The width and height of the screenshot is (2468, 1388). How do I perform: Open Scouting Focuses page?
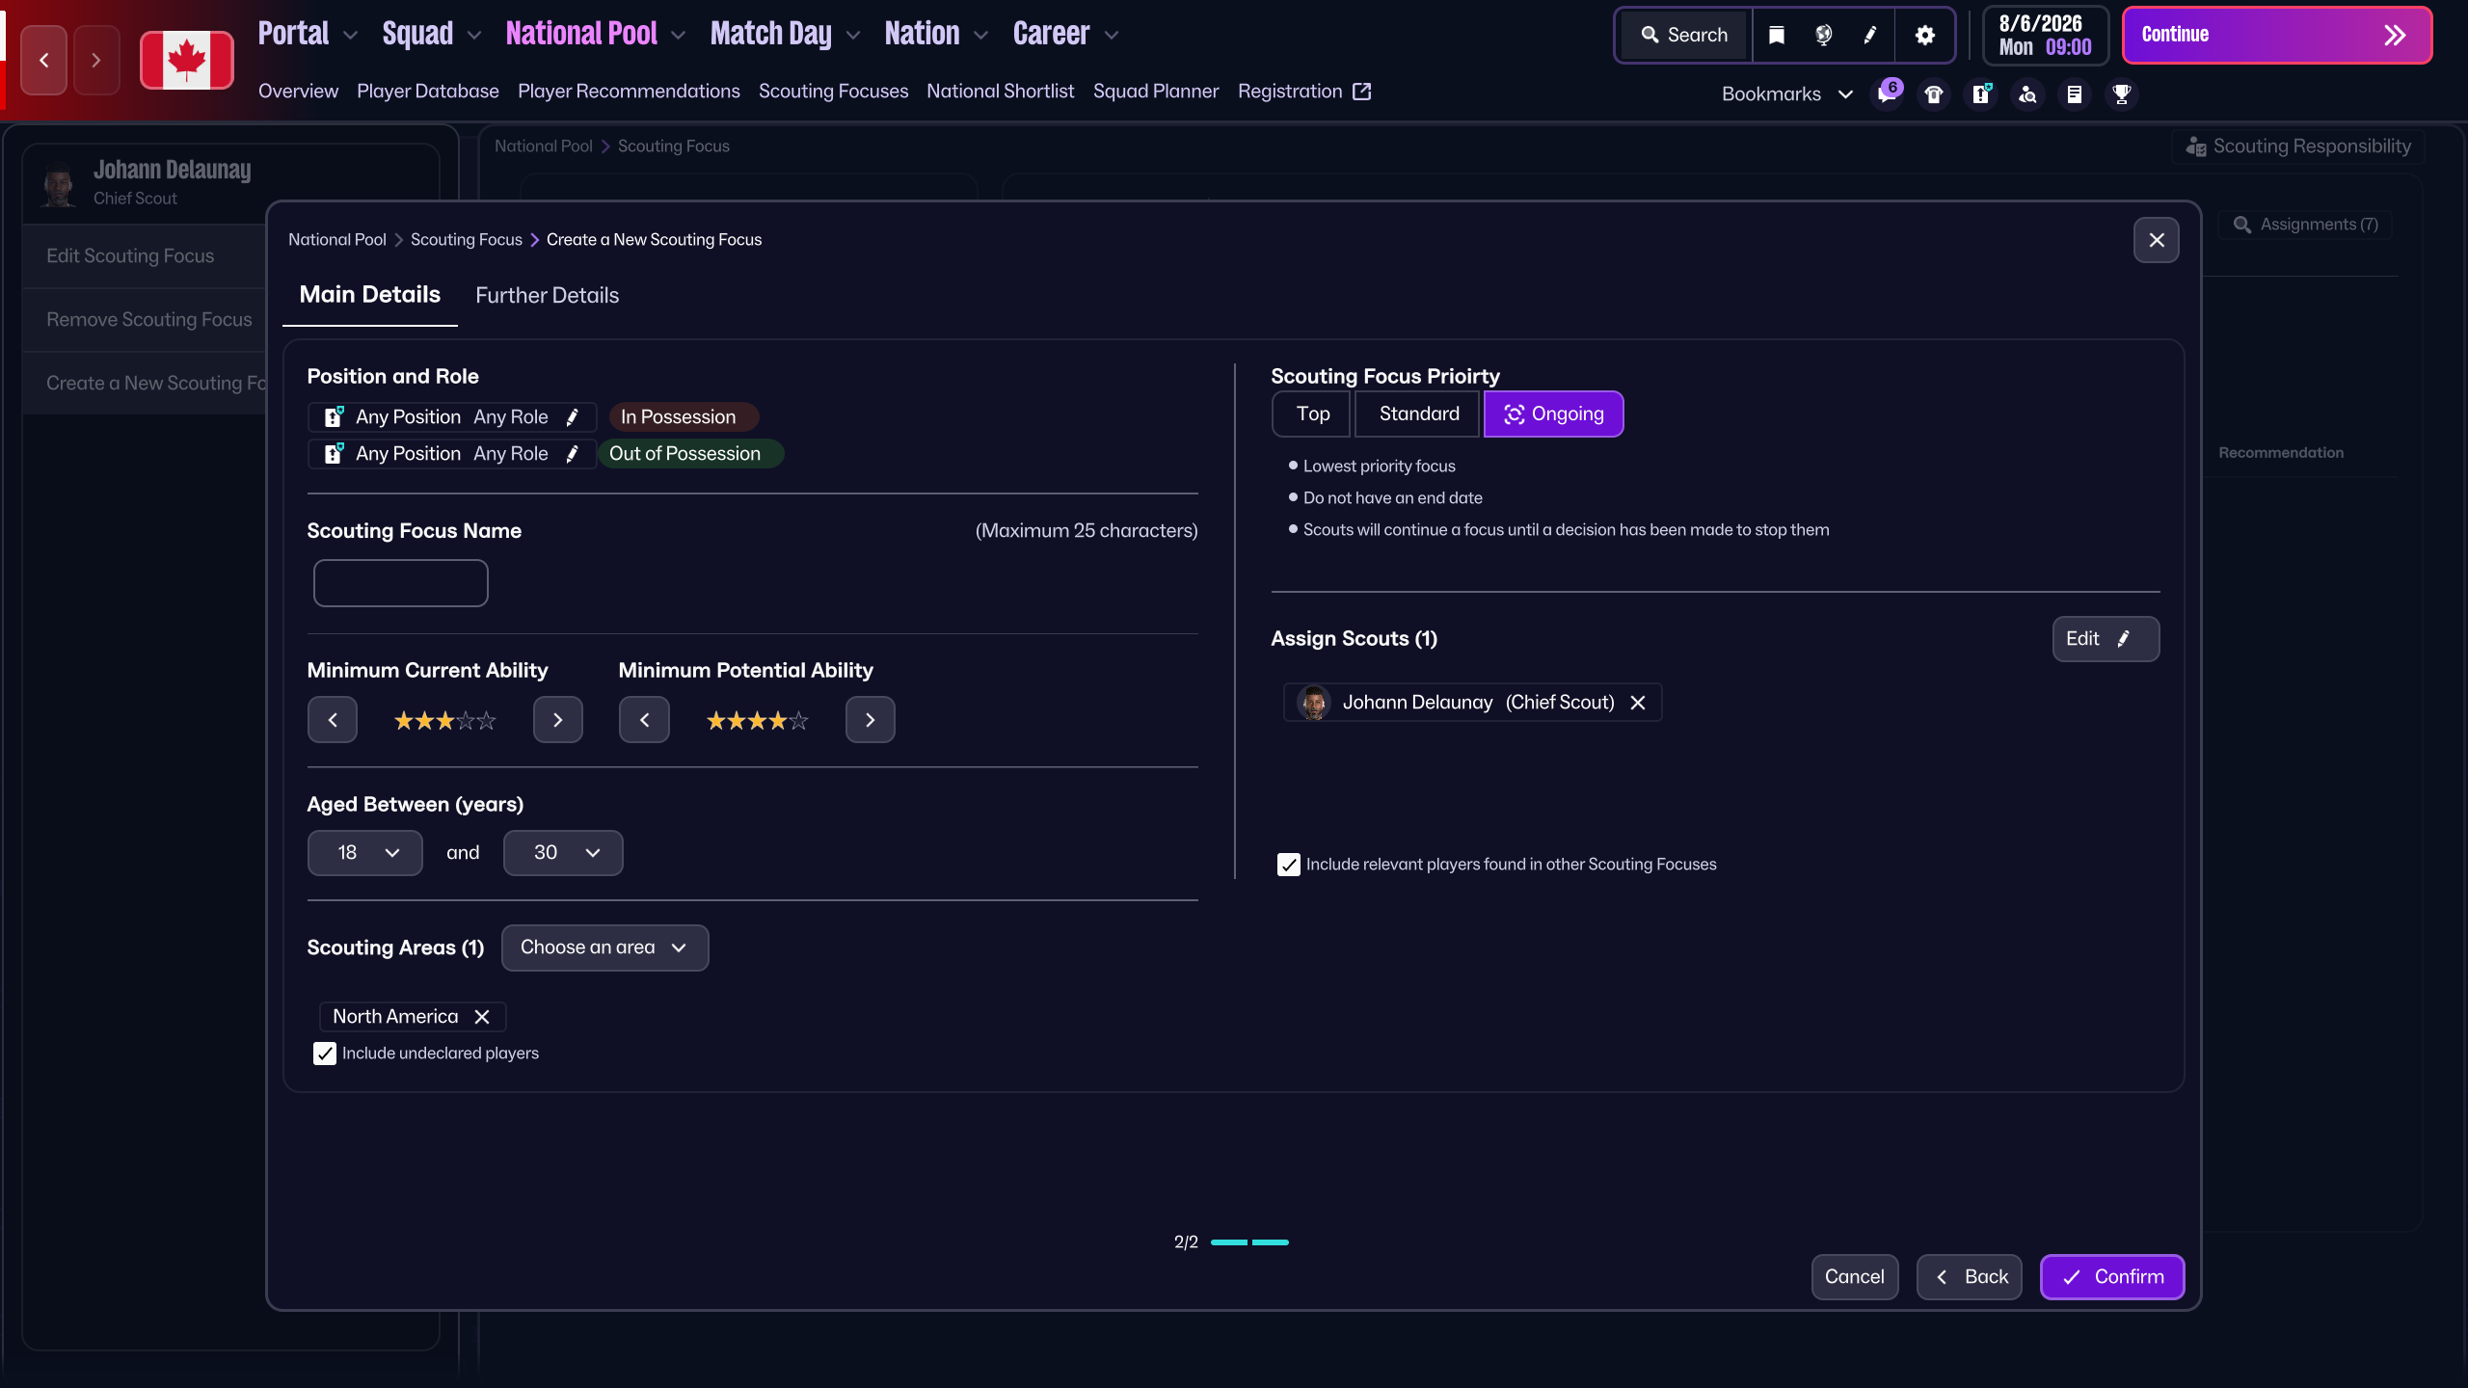[833, 91]
